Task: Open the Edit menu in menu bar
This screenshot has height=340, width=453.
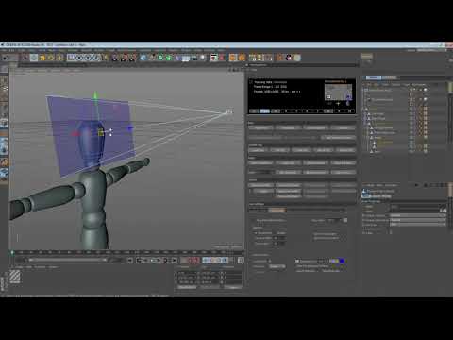Action: [x=11, y=50]
